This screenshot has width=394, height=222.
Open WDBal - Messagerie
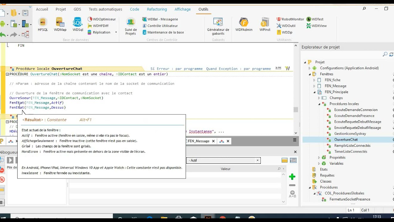pyautogui.click(x=160, y=19)
